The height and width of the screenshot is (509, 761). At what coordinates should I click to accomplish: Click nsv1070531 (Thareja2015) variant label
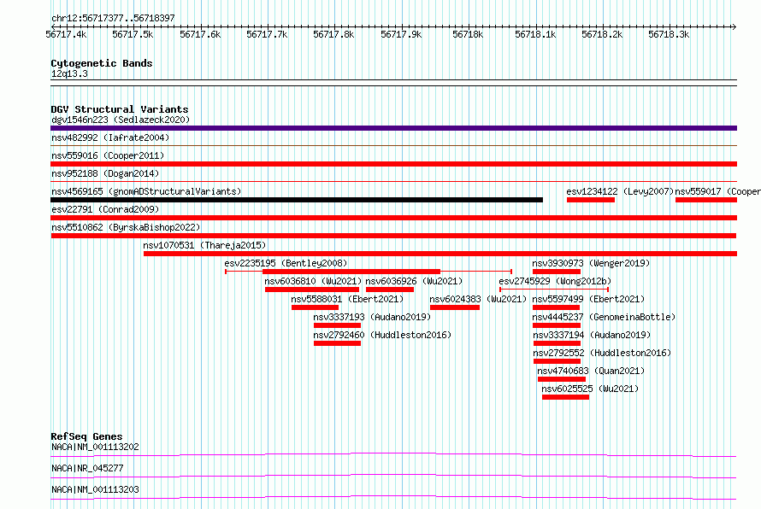(x=204, y=245)
